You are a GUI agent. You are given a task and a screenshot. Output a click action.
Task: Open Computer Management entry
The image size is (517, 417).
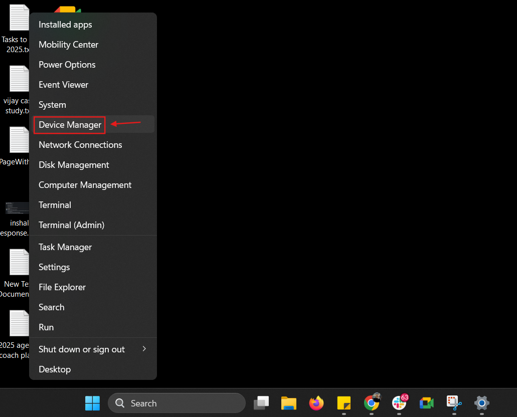[93, 185]
